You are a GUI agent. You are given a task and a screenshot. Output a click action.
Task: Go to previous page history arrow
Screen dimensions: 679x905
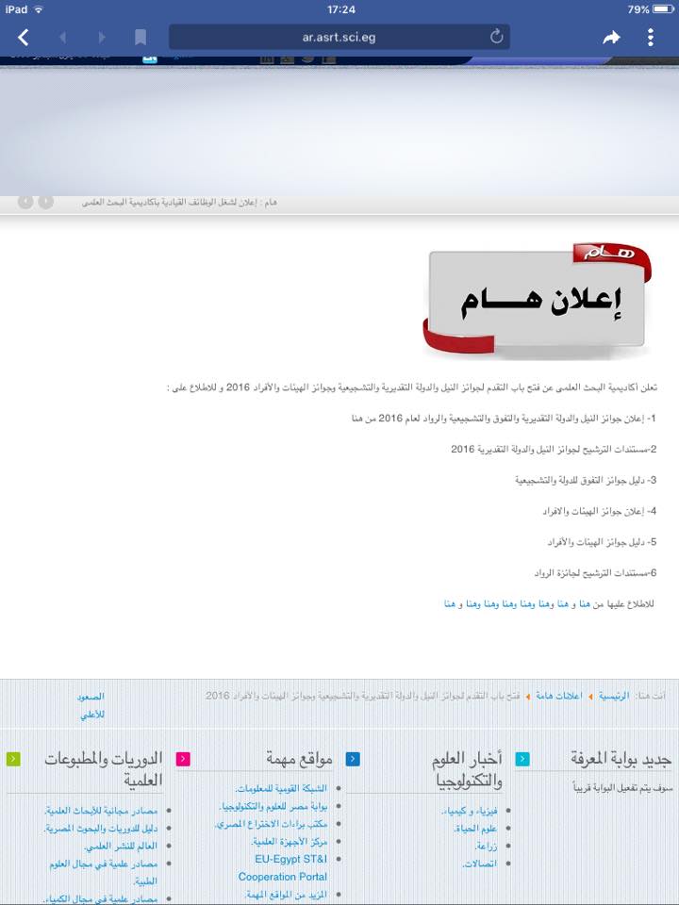[x=63, y=38]
